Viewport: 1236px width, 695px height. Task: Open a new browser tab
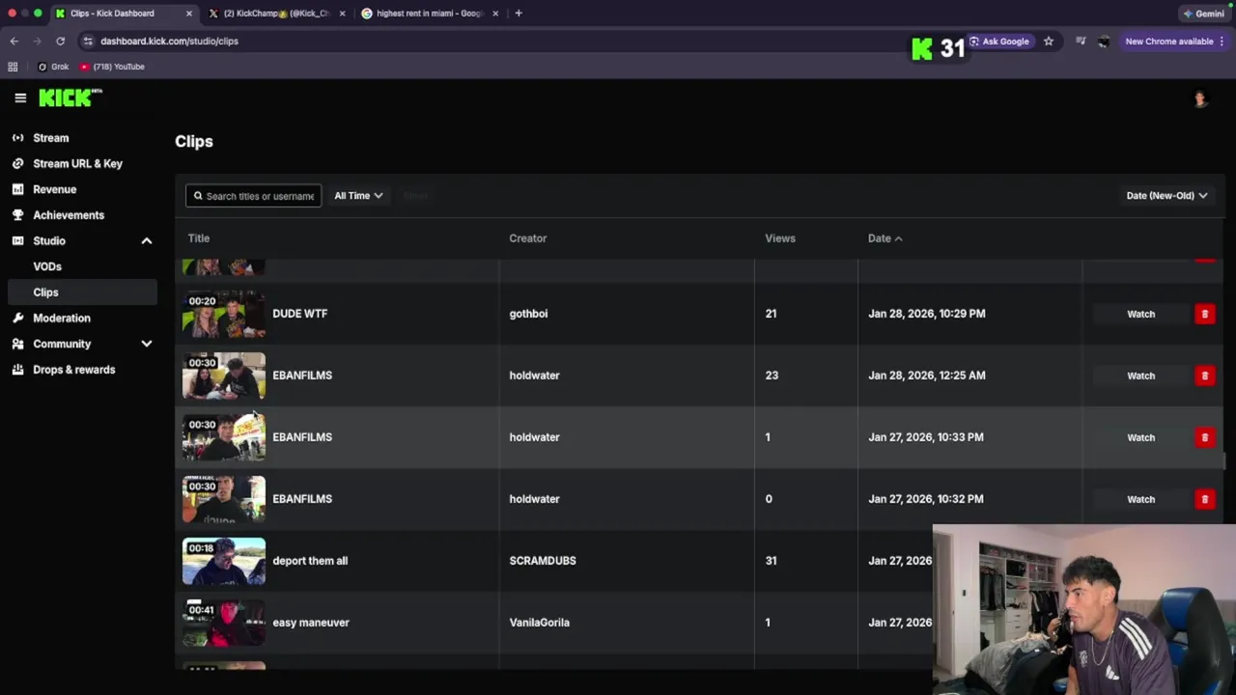click(519, 14)
